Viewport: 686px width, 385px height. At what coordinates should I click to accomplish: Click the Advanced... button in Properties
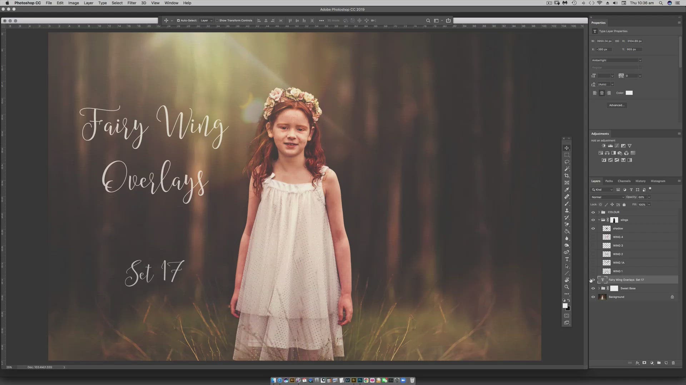pos(617,105)
